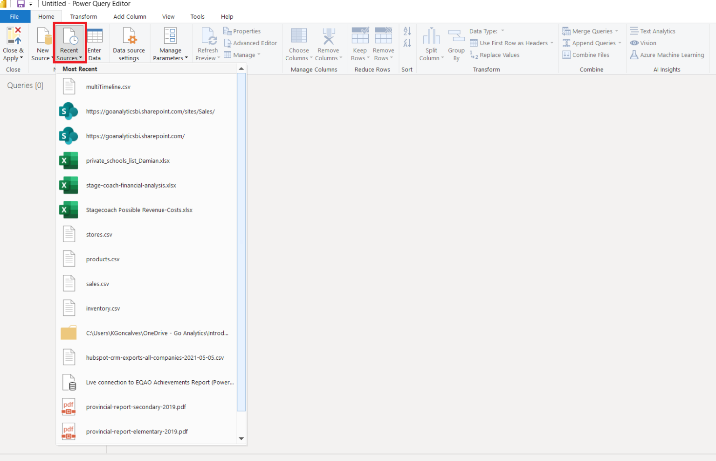Viewport: 716px width, 461px height.
Task: Switch to the Transform tab
Action: click(x=83, y=16)
